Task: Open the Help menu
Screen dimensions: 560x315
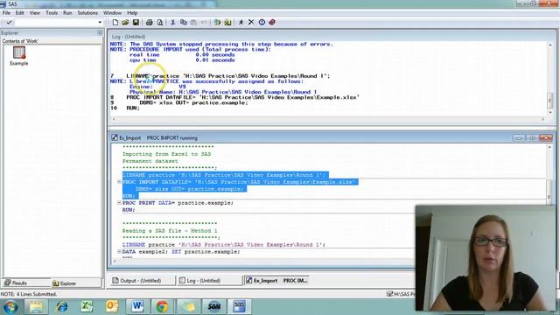Action: [132, 13]
